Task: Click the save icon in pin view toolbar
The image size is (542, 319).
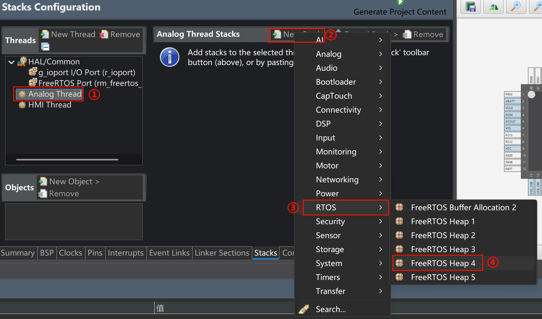Action: pos(471,7)
